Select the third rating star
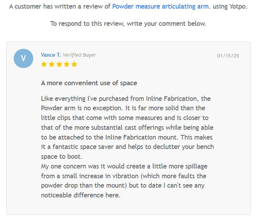This screenshot has height=224, width=257. (59, 64)
